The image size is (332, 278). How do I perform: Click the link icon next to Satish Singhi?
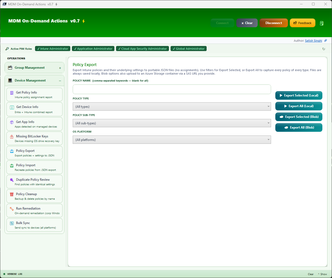326,41
